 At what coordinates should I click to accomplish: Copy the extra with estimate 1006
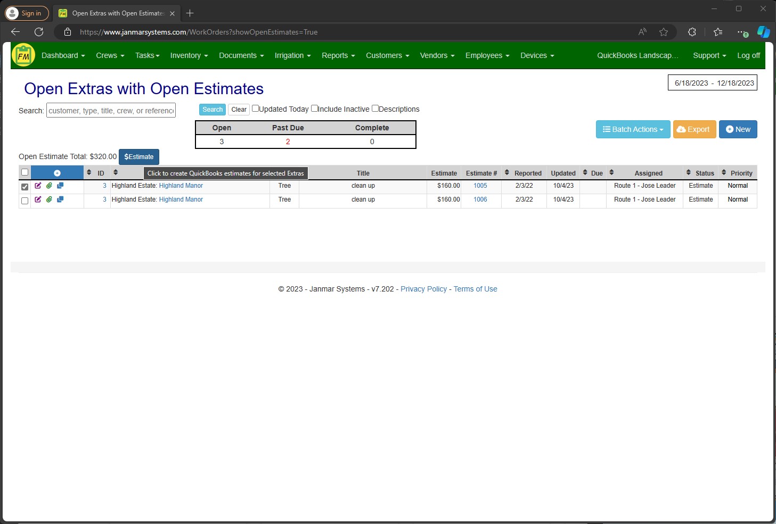[x=60, y=199]
